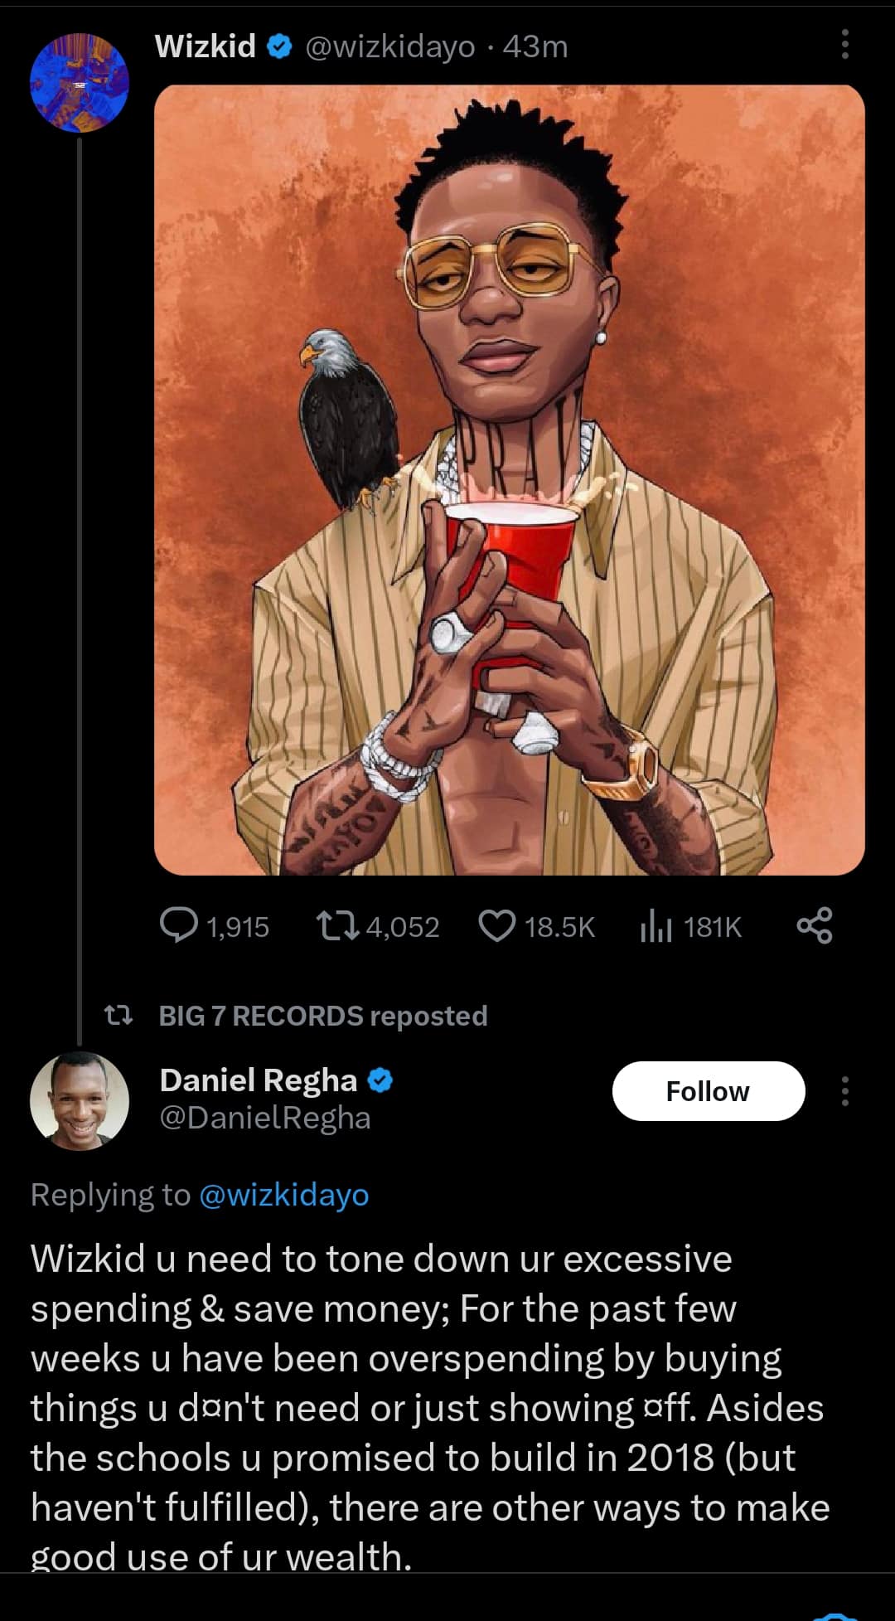The image size is (895, 1621).
Task: Click Wizkid's blue verified badge
Action: click(280, 46)
